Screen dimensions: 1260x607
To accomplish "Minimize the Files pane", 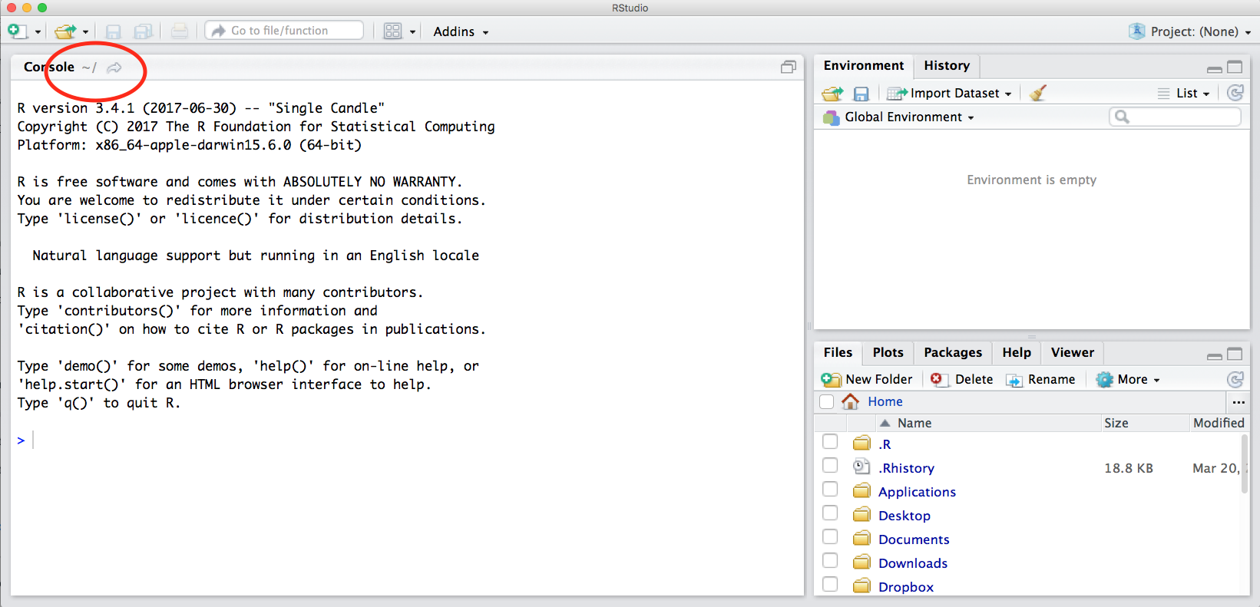I will (x=1215, y=355).
